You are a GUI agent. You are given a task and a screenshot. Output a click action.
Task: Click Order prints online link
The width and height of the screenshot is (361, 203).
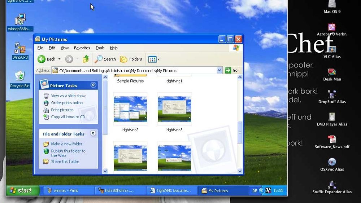pyautogui.click(x=67, y=103)
